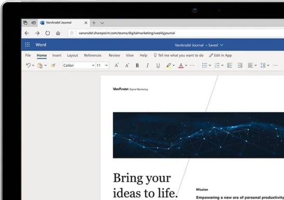Click the Paste clipboard icon
This screenshot has width=284, height=200.
40,65
